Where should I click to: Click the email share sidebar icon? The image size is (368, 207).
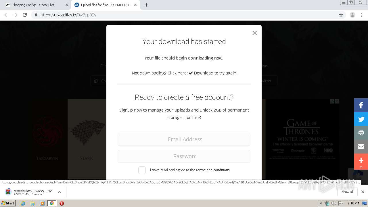[x=361, y=147]
